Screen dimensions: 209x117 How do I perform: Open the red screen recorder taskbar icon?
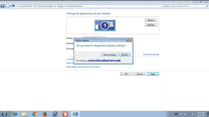click(x=65, y=114)
